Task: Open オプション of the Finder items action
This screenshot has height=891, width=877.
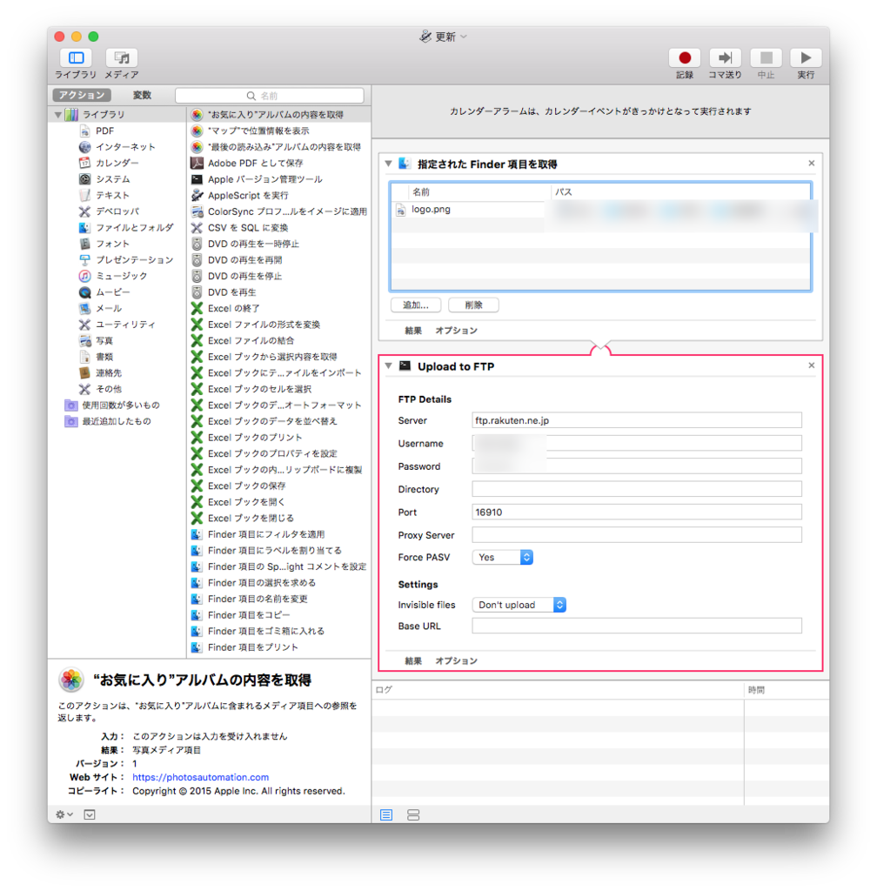Action: click(x=456, y=331)
